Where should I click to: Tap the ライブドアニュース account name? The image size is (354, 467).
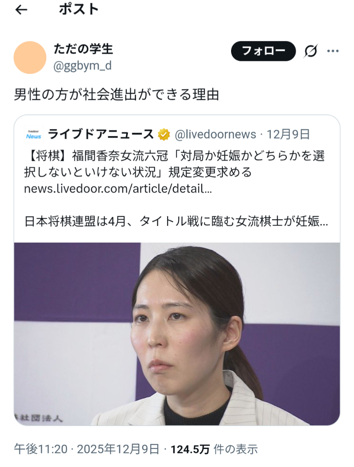coord(101,134)
